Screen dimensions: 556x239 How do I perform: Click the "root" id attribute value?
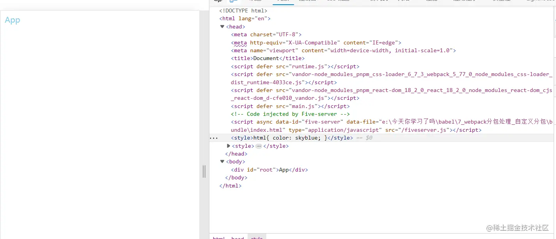[x=266, y=170]
